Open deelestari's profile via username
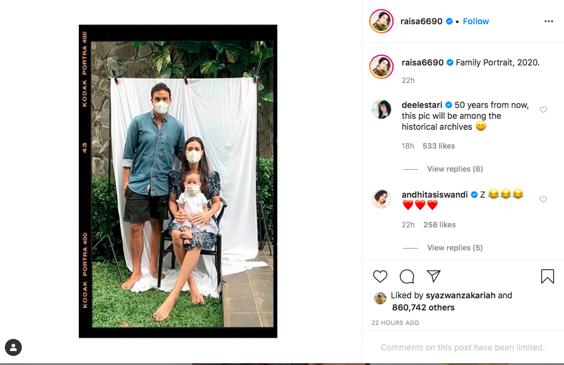564x365 pixels. [x=421, y=105]
